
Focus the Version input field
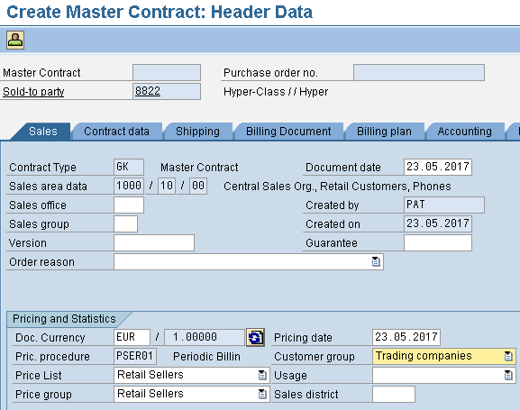point(154,242)
